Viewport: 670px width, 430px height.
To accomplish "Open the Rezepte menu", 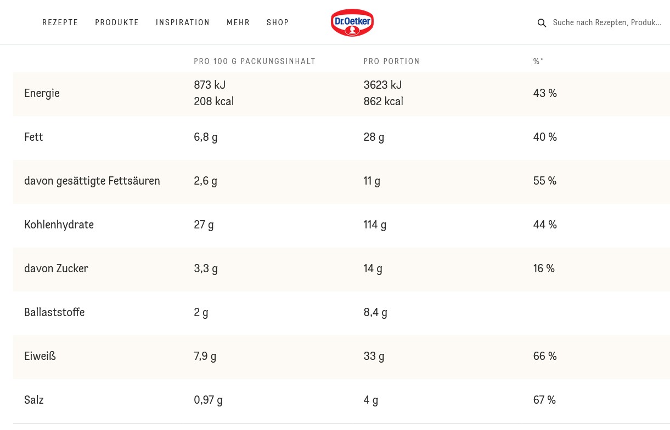I will click(60, 22).
